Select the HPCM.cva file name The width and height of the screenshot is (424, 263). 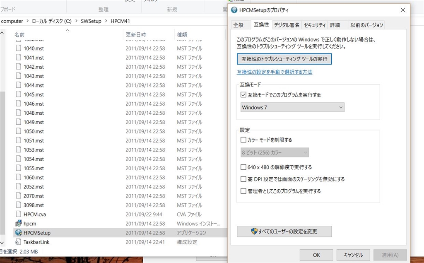tap(35, 214)
